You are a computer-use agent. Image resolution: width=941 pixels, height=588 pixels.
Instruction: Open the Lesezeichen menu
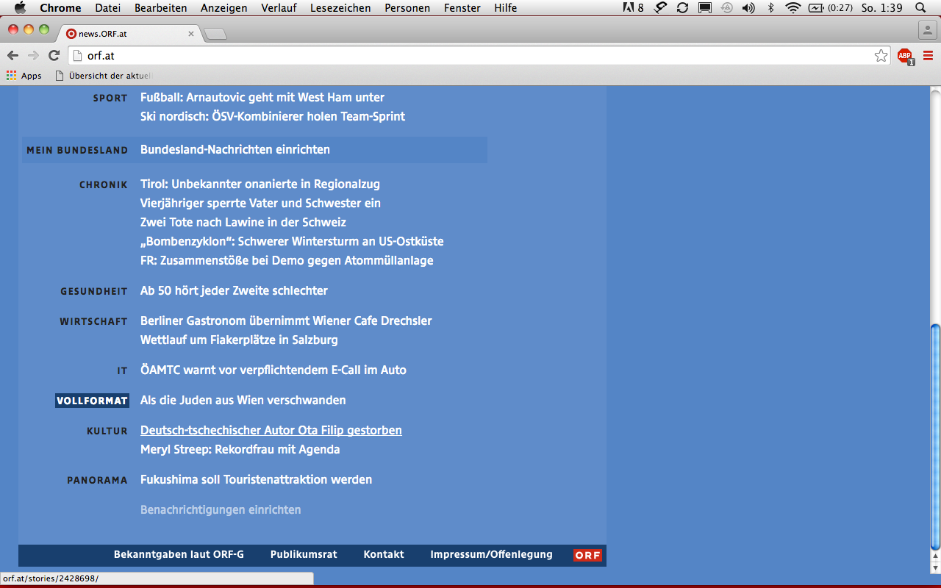(340, 8)
